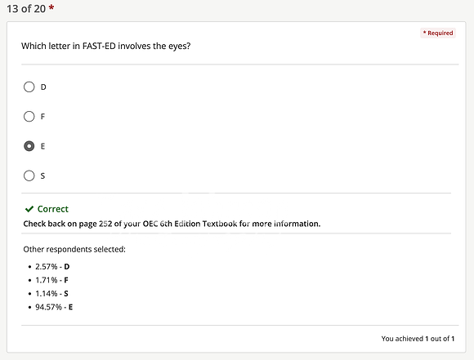474x360 pixels.
Task: Select the D answer radio button
Action: pyautogui.click(x=29, y=87)
